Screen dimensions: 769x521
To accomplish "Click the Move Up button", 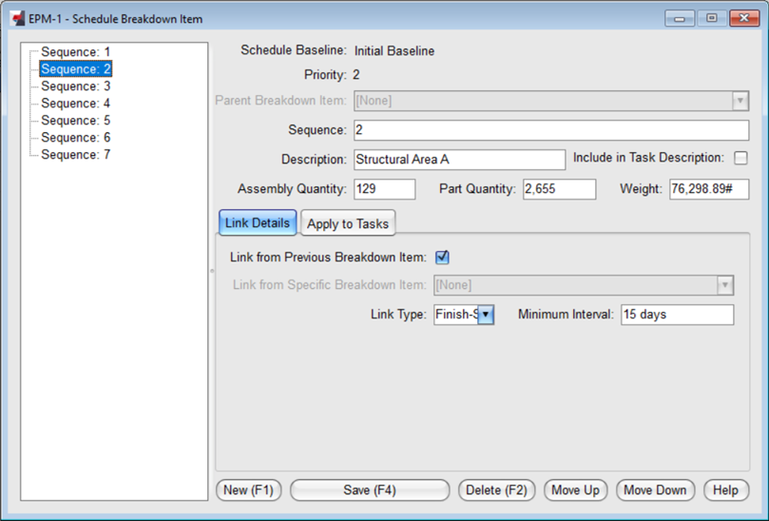I will (575, 490).
